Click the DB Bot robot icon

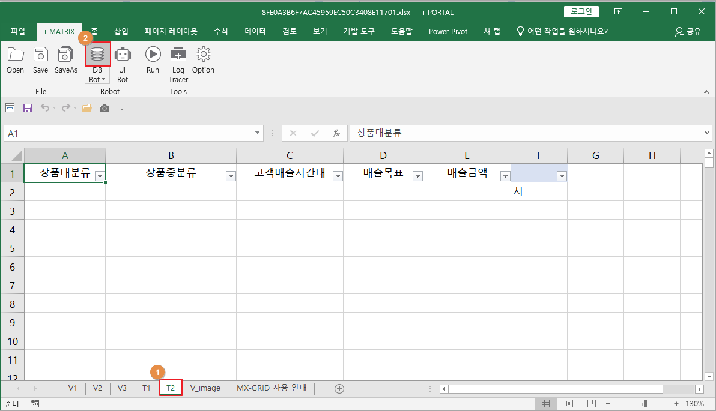tap(97, 56)
